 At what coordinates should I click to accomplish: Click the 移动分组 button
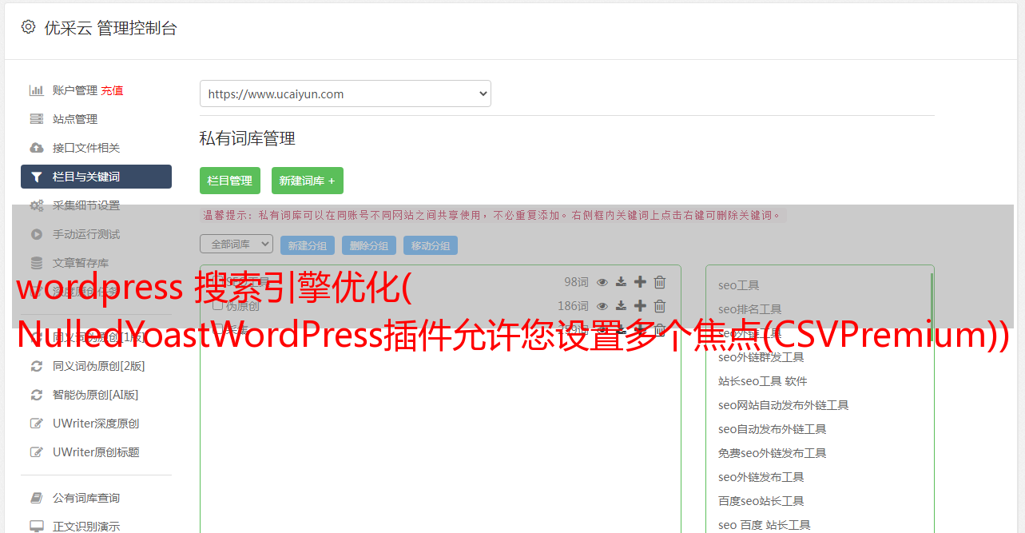click(431, 245)
